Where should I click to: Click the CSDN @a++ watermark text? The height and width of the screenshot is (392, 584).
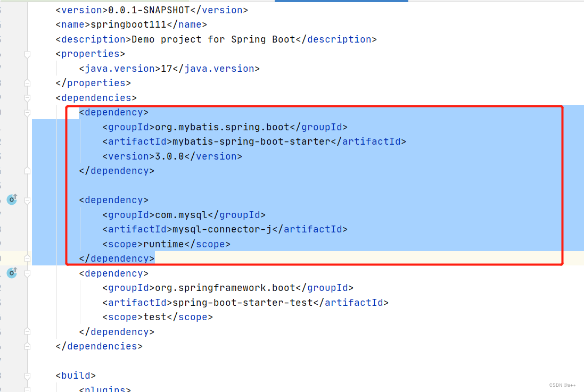[x=562, y=385]
